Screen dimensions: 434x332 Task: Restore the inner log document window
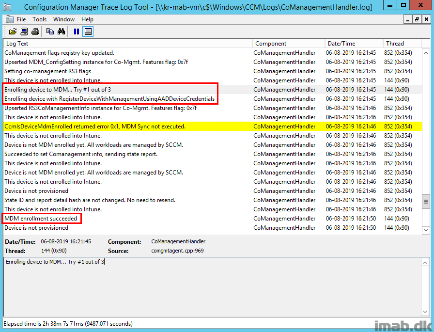coord(417,19)
